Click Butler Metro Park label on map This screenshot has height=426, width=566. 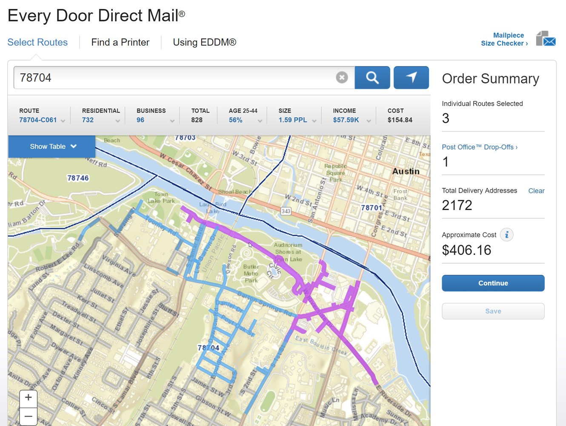[251, 273]
